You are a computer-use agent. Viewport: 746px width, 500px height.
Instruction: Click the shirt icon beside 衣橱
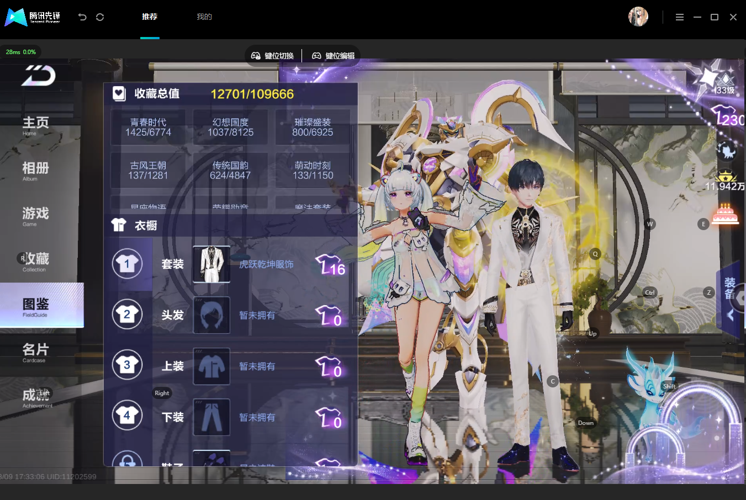coord(119,225)
